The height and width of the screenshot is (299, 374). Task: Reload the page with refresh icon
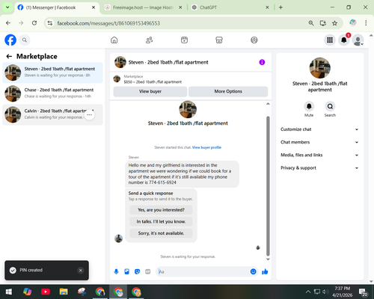(34, 23)
